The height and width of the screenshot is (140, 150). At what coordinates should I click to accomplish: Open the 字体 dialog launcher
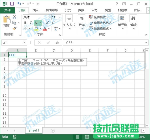(x=60, y=35)
